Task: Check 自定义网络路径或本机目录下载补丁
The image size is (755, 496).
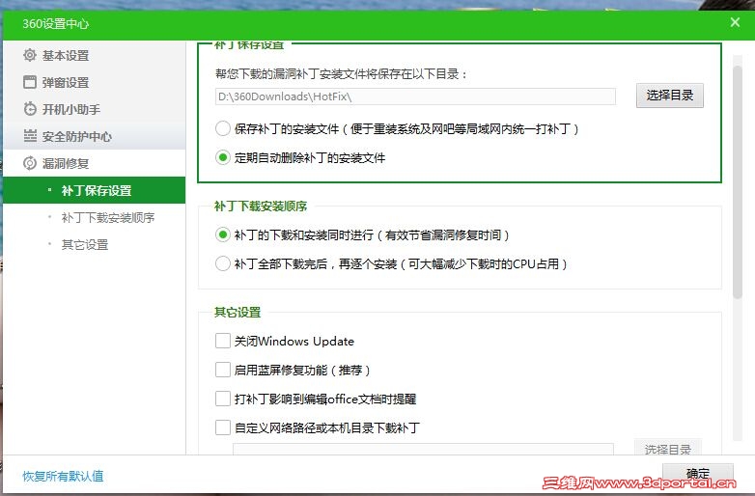Action: [222, 427]
